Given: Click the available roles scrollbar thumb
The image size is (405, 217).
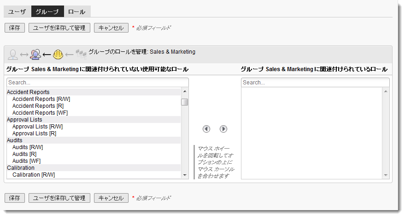Looking at the screenshot, I should point(185,102).
